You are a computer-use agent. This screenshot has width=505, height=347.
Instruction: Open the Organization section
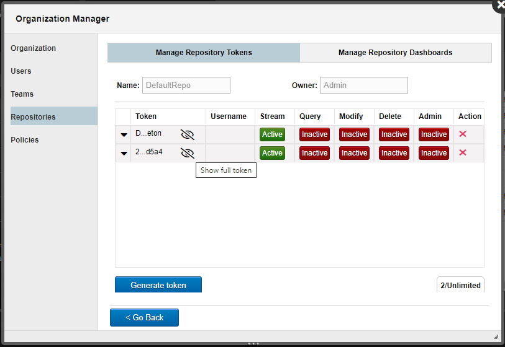33,48
